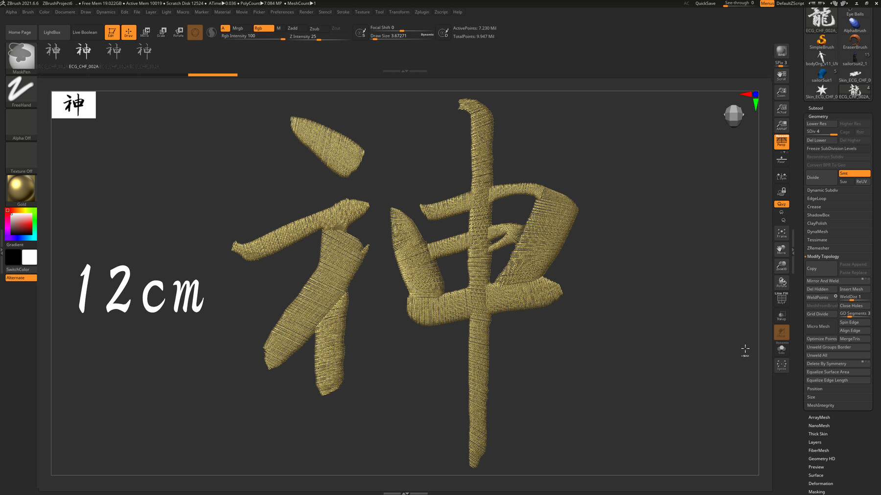Image resolution: width=881 pixels, height=495 pixels.
Task: Activate the Scale tool in the top toolbar
Action: click(x=162, y=32)
